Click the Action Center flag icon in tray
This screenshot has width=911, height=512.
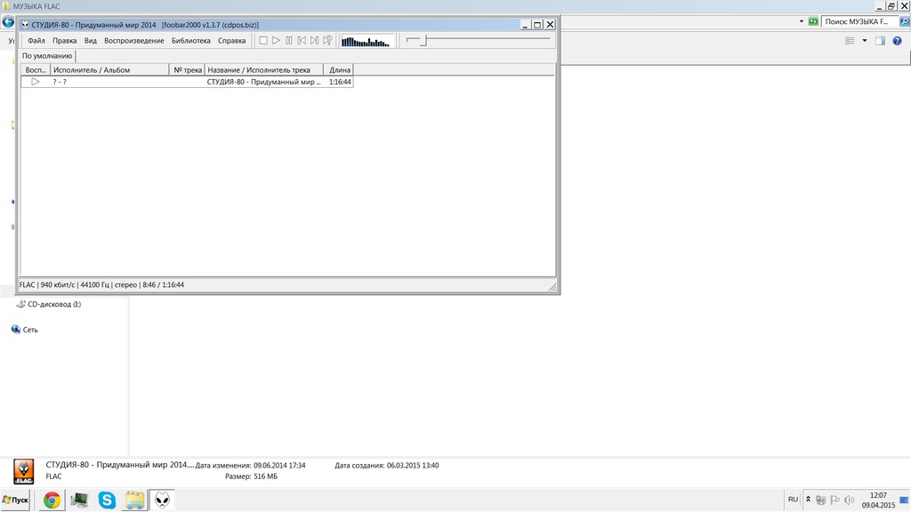[x=834, y=500]
